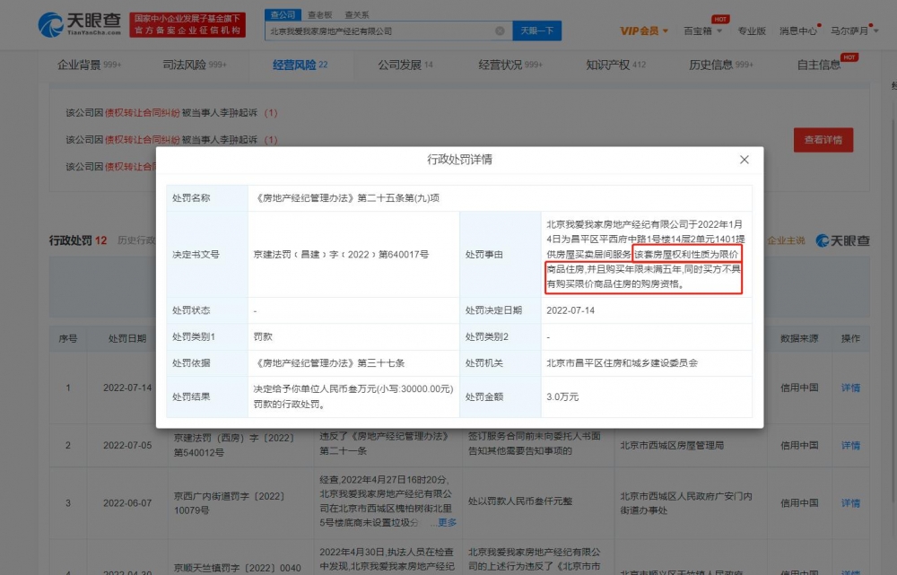Open the 企业背景 section tab
Viewport: 897px width, 575px height.
coord(89,65)
